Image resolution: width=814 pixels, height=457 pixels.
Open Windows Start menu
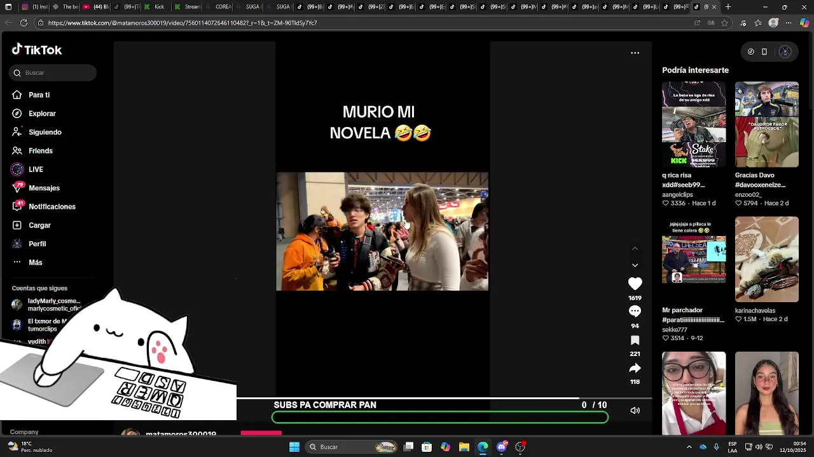(x=294, y=447)
